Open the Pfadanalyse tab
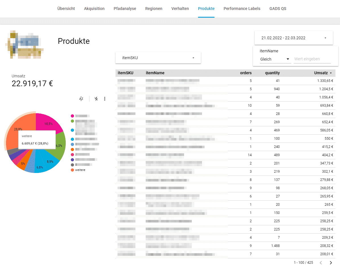 click(x=125, y=9)
